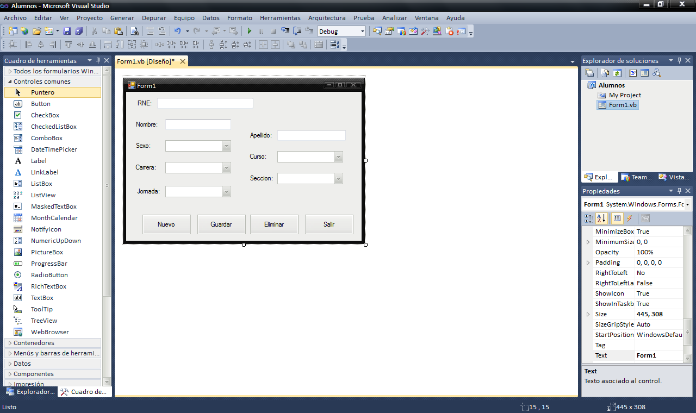Click inside the RNE text box
This screenshot has height=413, width=696.
(x=205, y=103)
